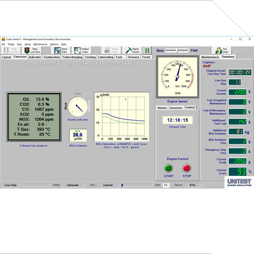Screen dimensions: 254x254
Task: Open the Turbocharging tab
Action: [72, 57]
